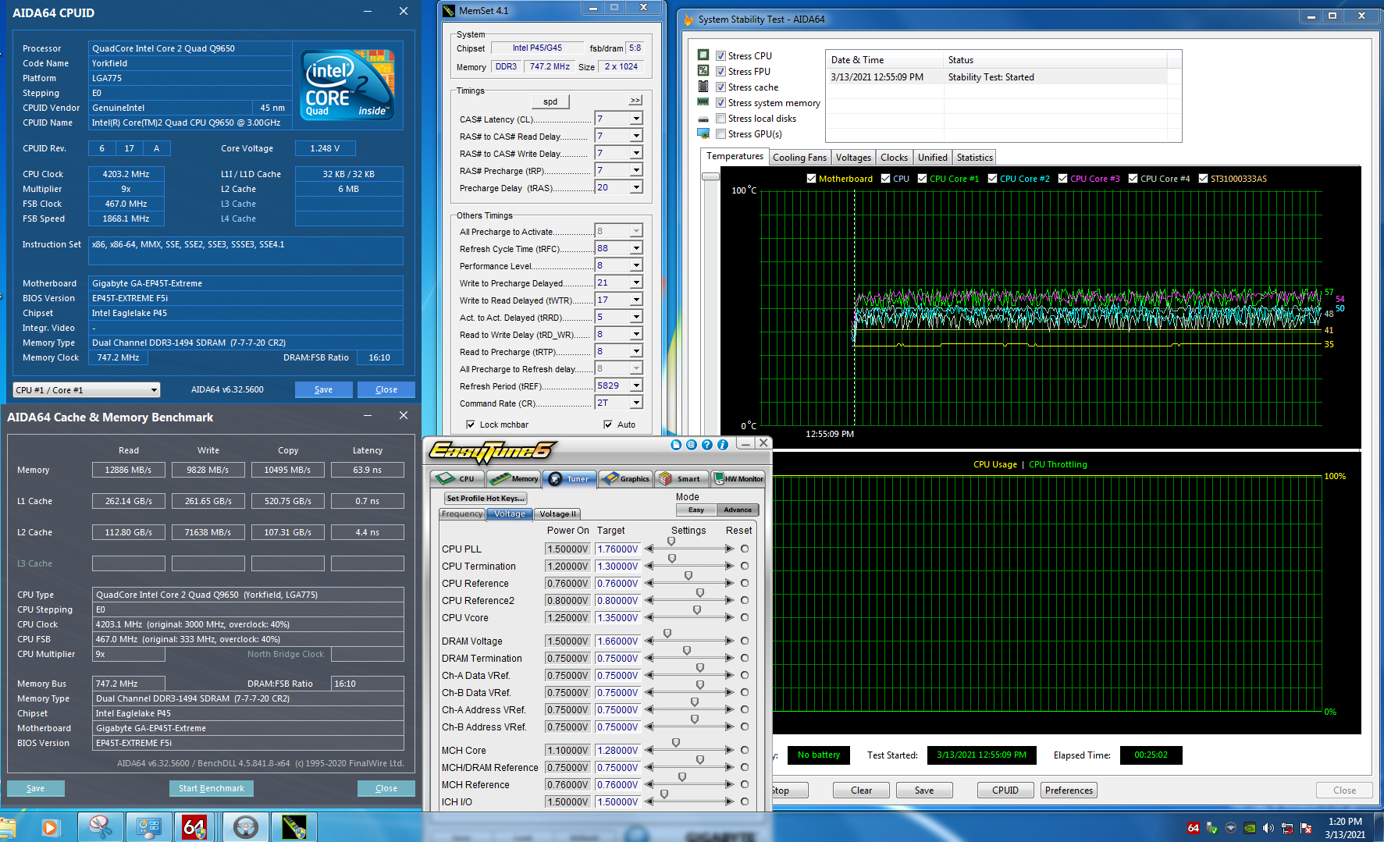Open the Command Rate (CR) dropdown
Image resolution: width=1384 pixels, height=842 pixels.
click(x=636, y=403)
